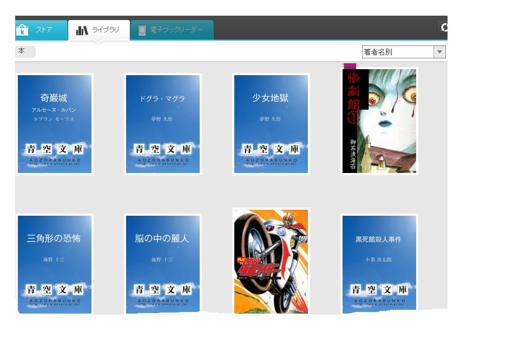513x339 pixels.
Task: Click the 惨劇館① manga cover
Action: click(379, 121)
